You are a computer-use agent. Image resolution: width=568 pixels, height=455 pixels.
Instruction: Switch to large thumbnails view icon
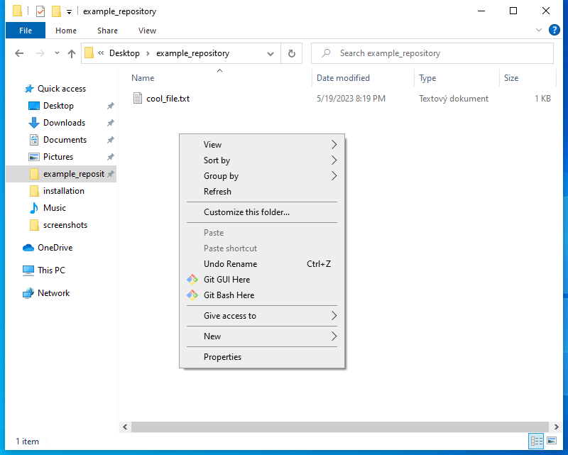(552, 441)
